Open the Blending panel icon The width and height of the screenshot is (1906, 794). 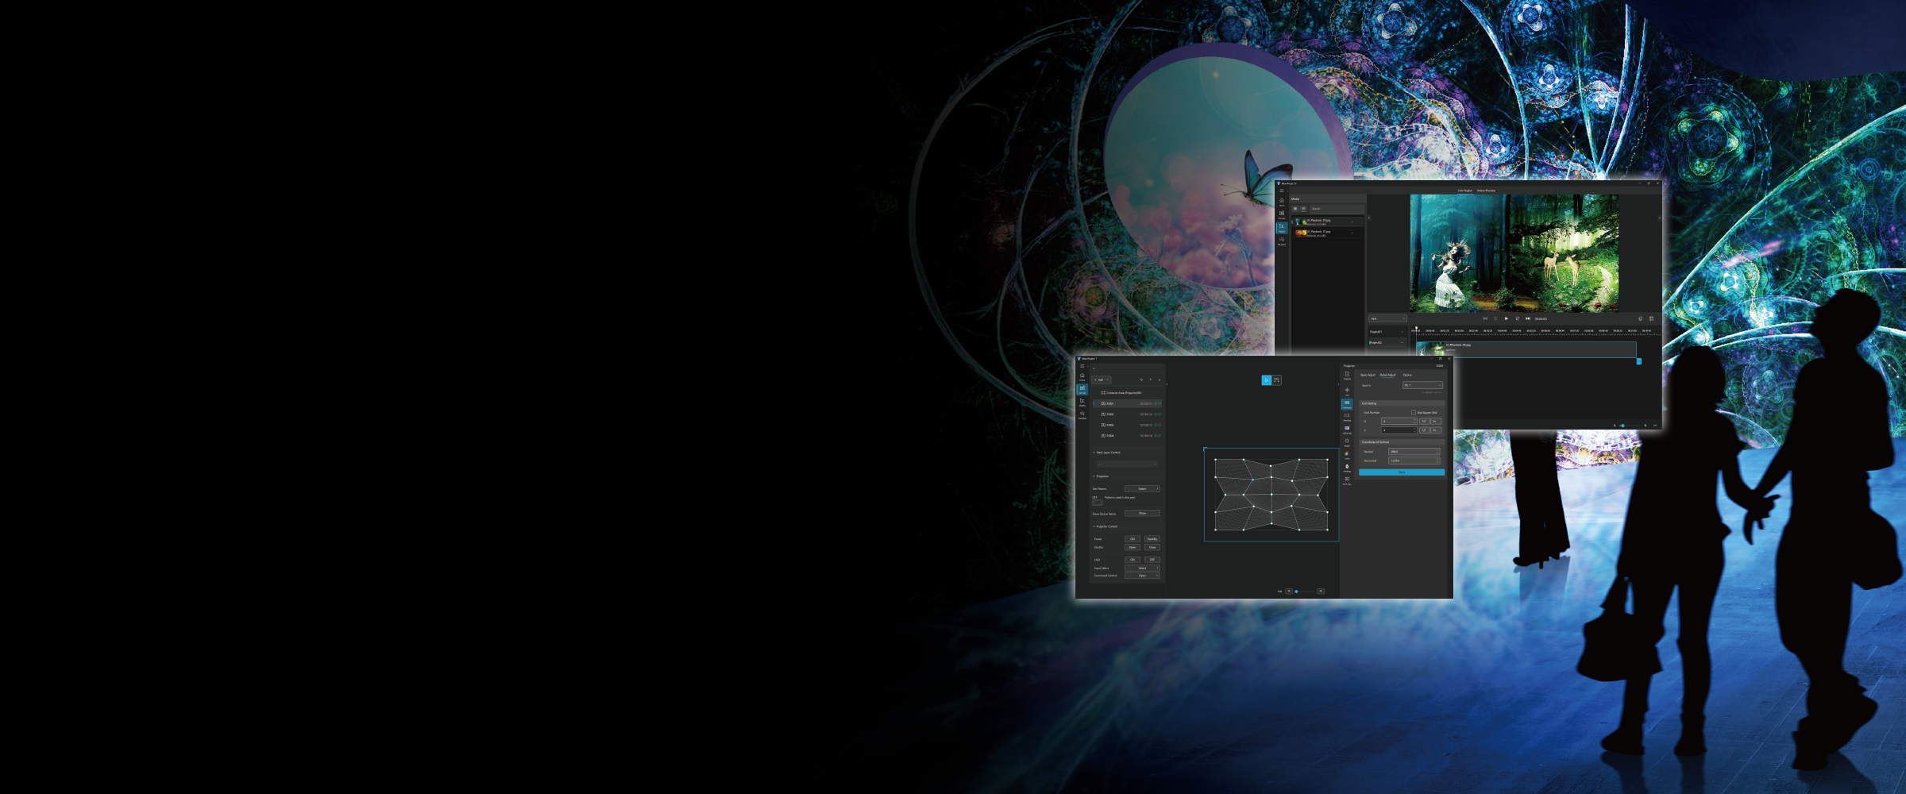pos(1347,417)
